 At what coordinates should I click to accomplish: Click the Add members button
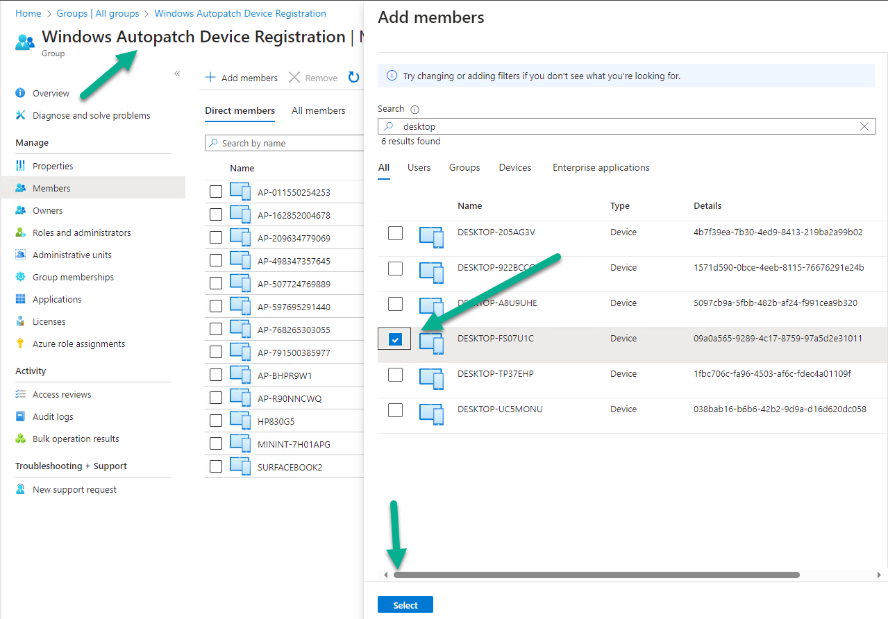[242, 78]
